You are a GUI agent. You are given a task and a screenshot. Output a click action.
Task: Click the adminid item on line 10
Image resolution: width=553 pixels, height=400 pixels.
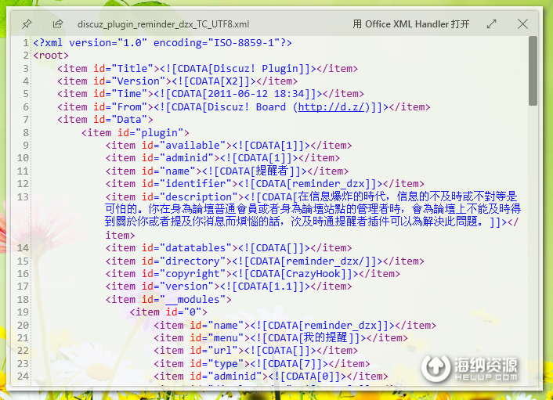[222, 158]
